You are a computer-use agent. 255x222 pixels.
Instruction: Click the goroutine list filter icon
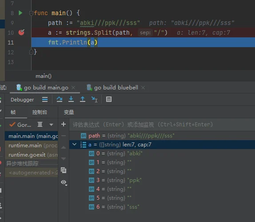pyautogui.click(x=40, y=125)
